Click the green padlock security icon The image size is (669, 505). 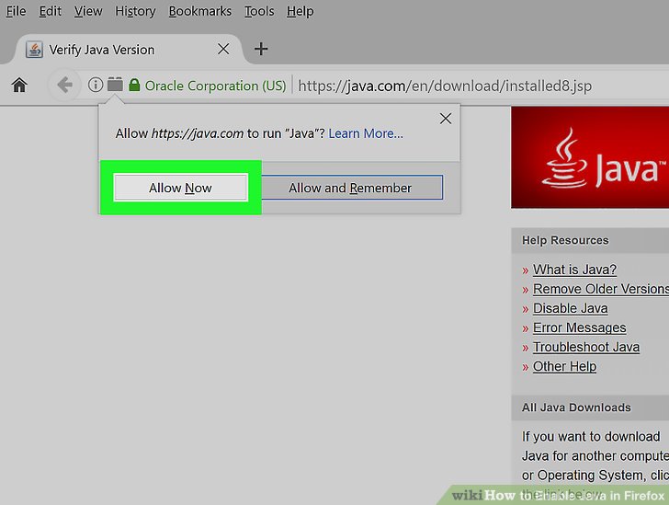point(134,85)
